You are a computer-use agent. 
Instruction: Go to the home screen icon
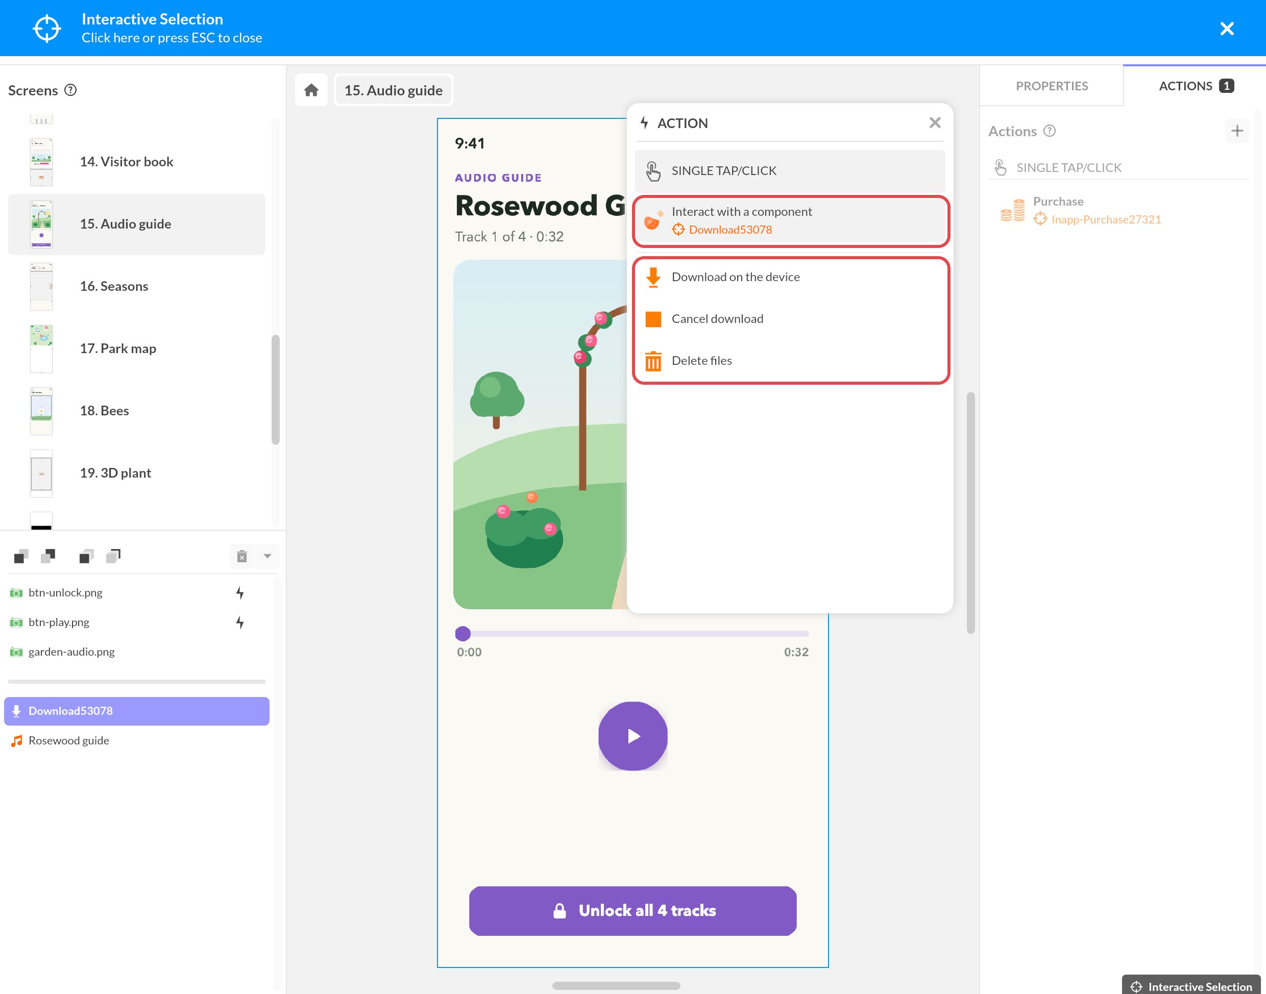(x=311, y=90)
